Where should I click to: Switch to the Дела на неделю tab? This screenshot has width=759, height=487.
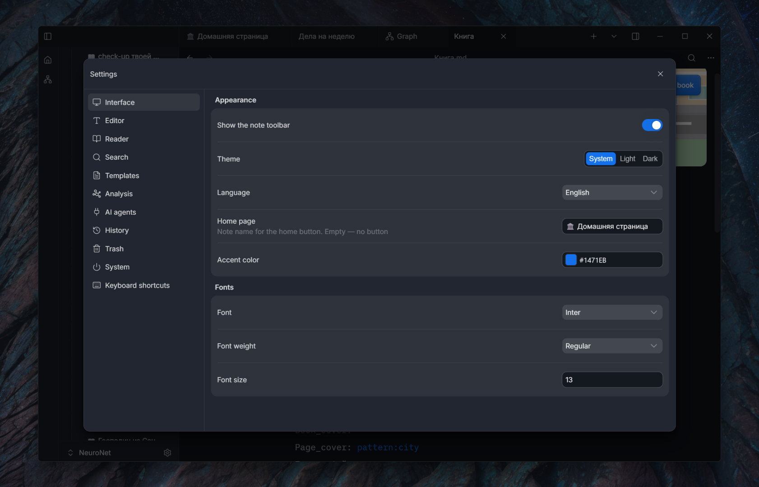click(327, 37)
